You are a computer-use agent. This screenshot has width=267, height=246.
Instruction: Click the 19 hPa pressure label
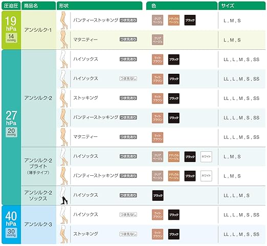(11, 24)
